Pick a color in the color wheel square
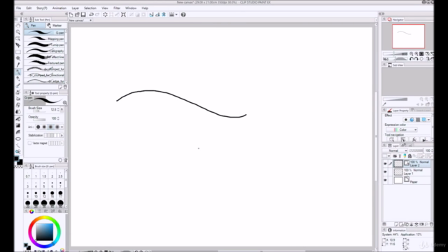 44,232
